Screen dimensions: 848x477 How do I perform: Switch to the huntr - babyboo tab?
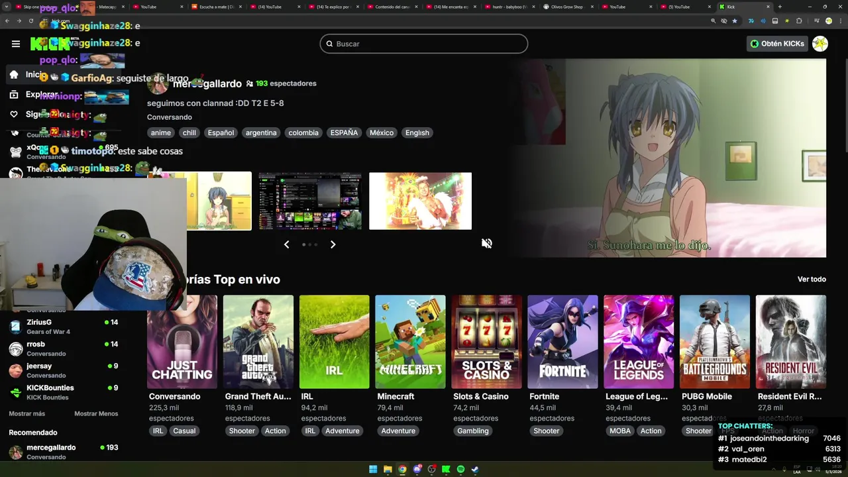[x=510, y=7]
